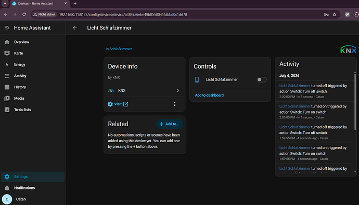Click the browser back arrow
Image resolution: width=359 pixels, height=205 pixels.
6,15
